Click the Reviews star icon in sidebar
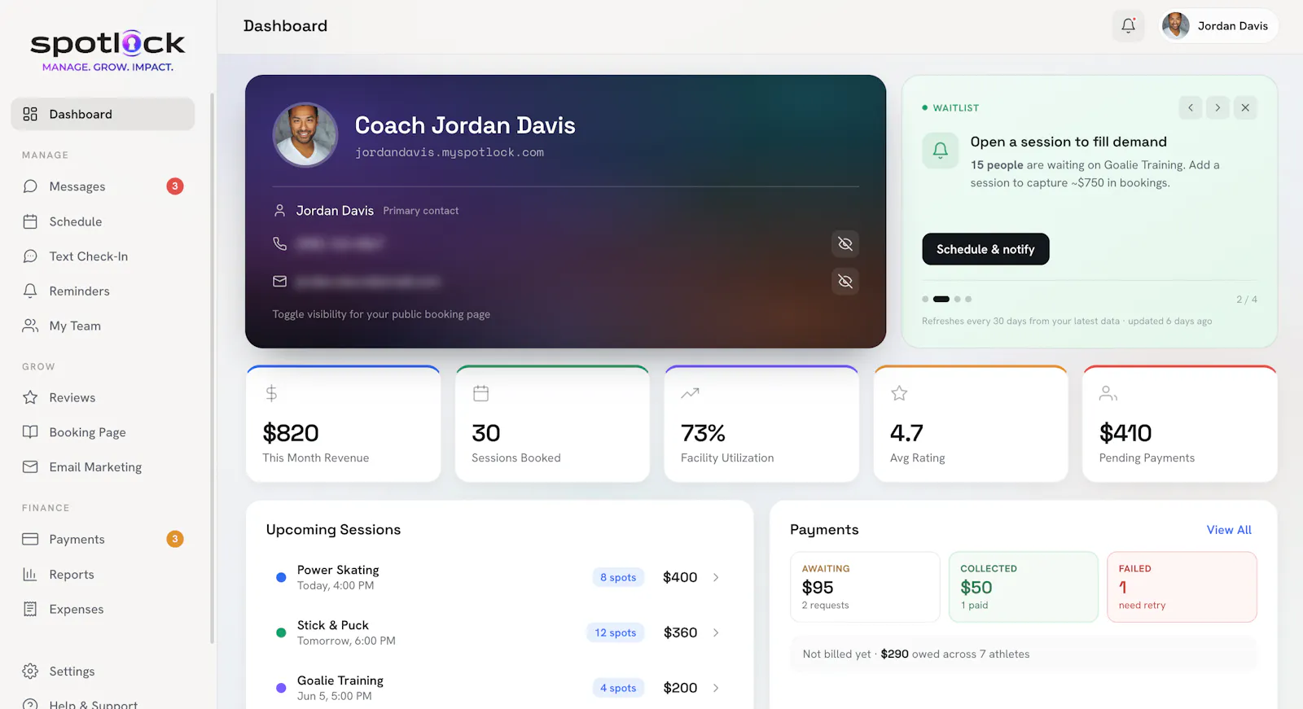1303x709 pixels. 30,397
